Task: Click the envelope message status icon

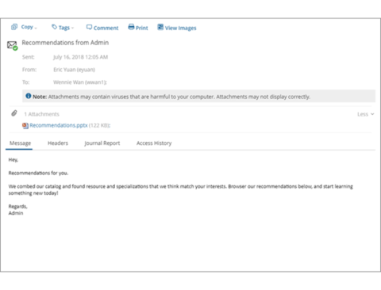Action: click(12, 45)
